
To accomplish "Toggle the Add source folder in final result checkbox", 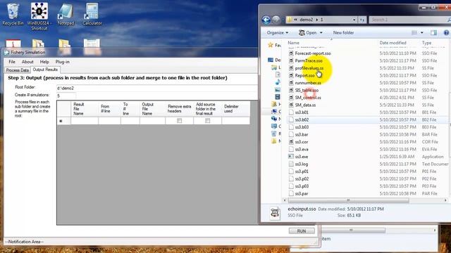I will tap(207, 121).
